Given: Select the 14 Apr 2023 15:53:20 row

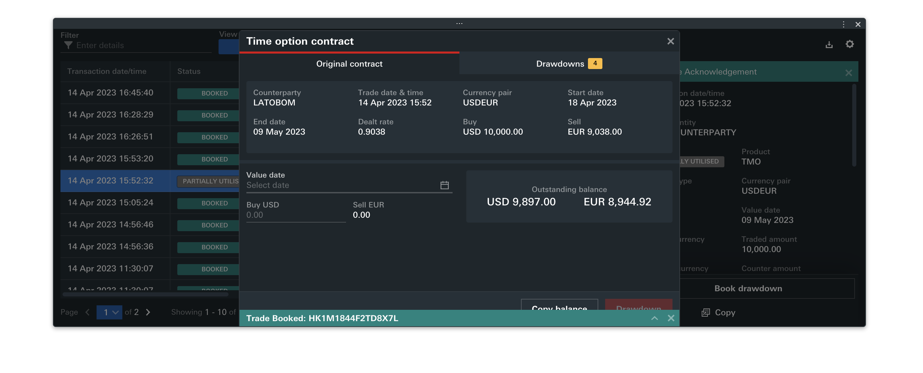Looking at the screenshot, I should (x=110, y=159).
